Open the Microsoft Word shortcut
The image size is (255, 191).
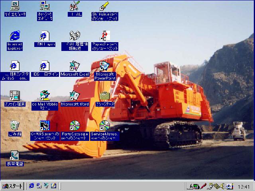pyautogui.click(x=75, y=95)
